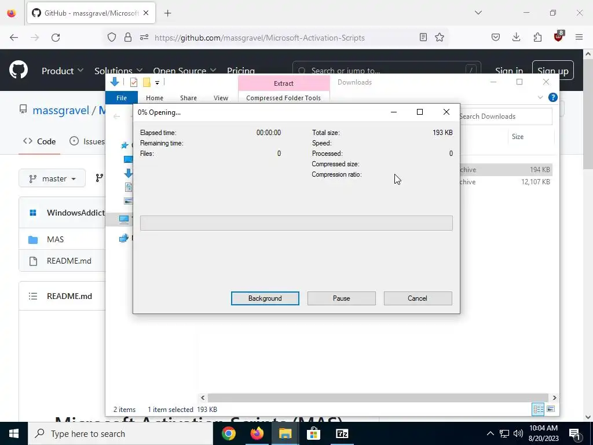Open Compressed Folder Tools tab

click(283, 97)
